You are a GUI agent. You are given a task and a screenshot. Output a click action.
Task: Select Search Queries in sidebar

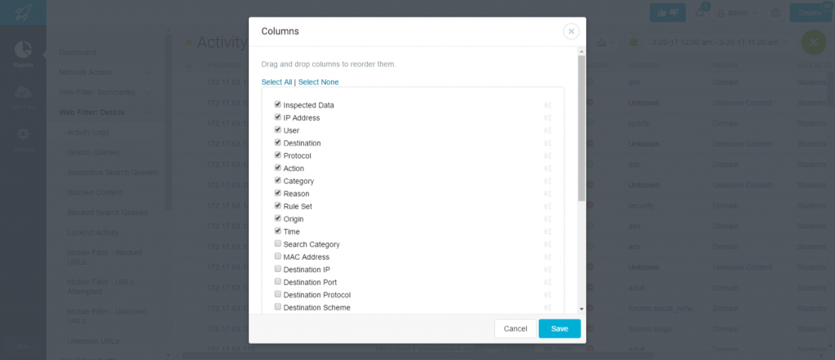point(93,152)
